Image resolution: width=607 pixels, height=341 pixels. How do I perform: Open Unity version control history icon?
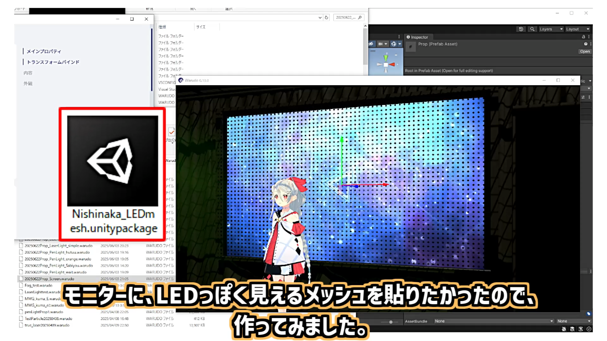[x=521, y=29]
